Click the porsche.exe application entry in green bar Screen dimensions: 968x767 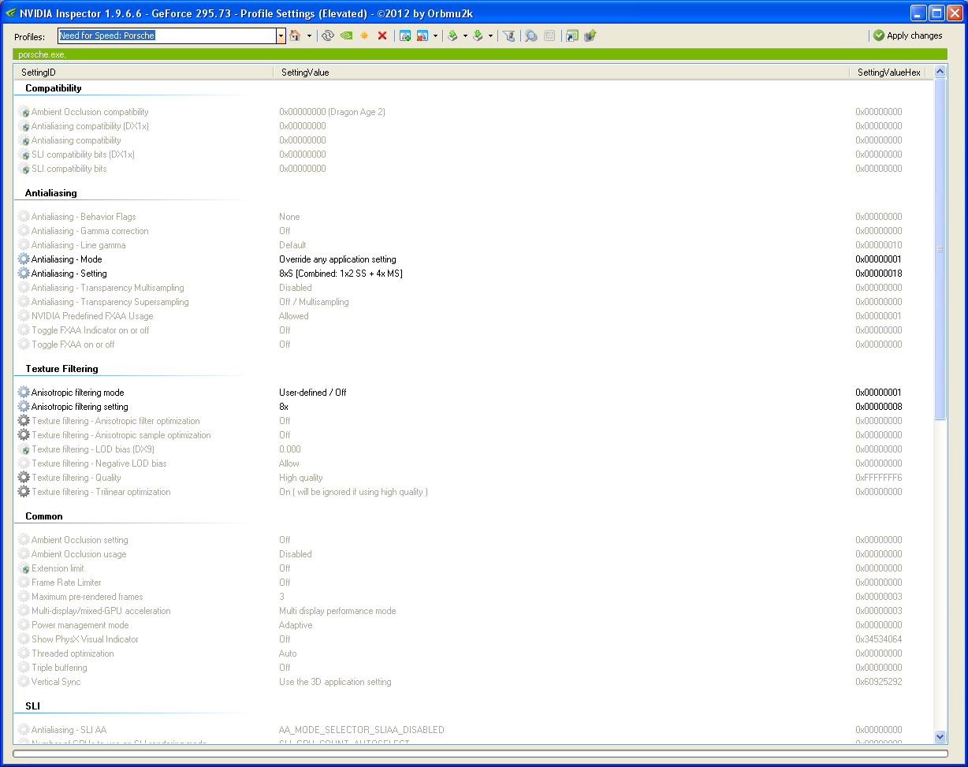(42, 54)
